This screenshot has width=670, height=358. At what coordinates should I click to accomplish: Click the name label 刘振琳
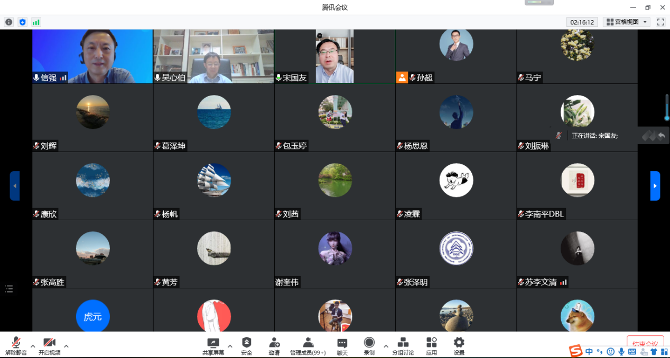(537, 146)
